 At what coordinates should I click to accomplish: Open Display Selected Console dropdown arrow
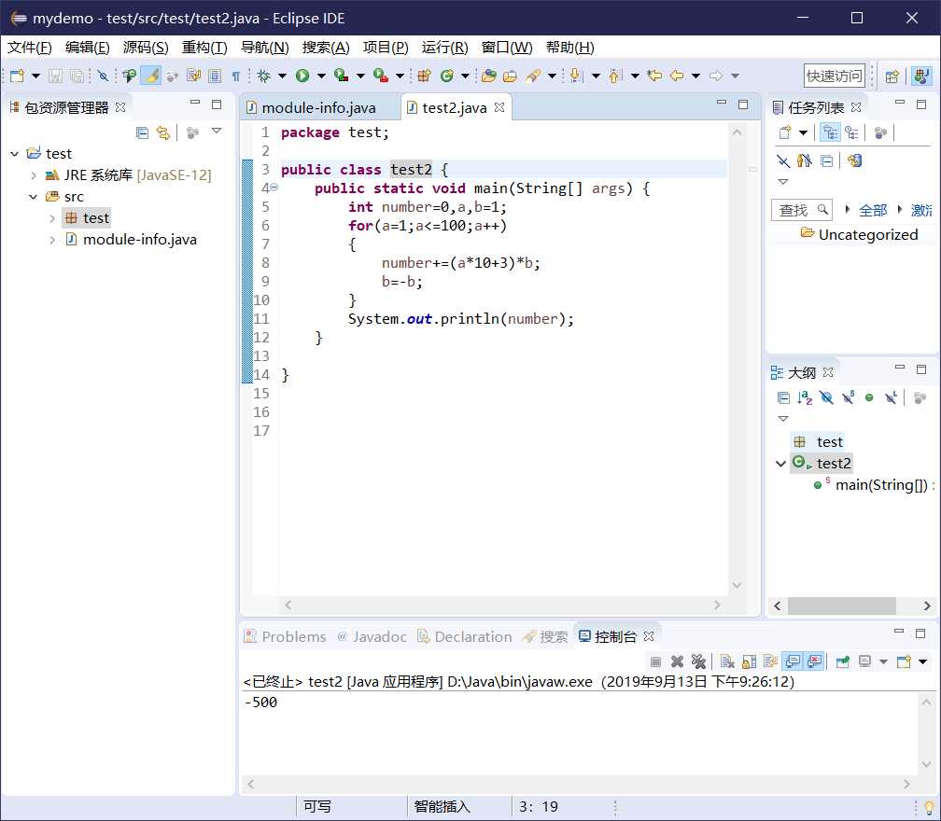tap(883, 661)
